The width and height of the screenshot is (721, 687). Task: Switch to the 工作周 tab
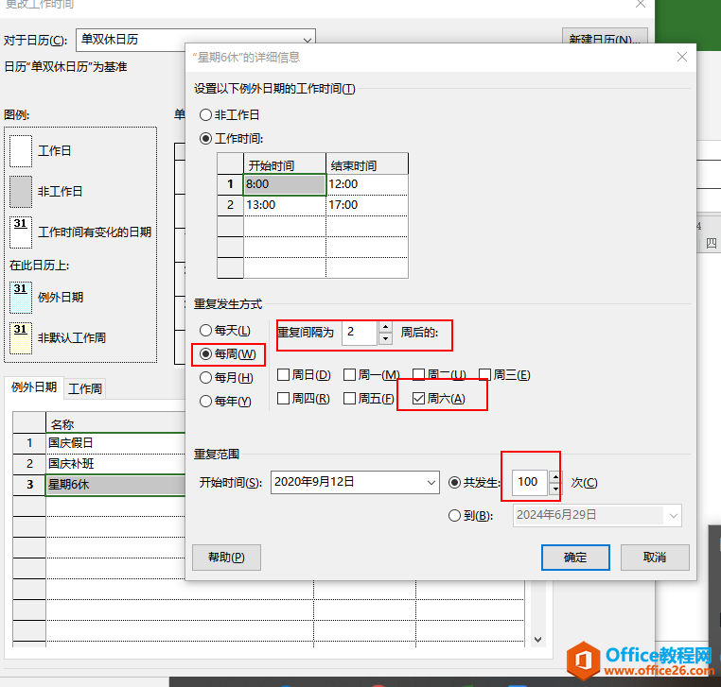[x=85, y=388]
